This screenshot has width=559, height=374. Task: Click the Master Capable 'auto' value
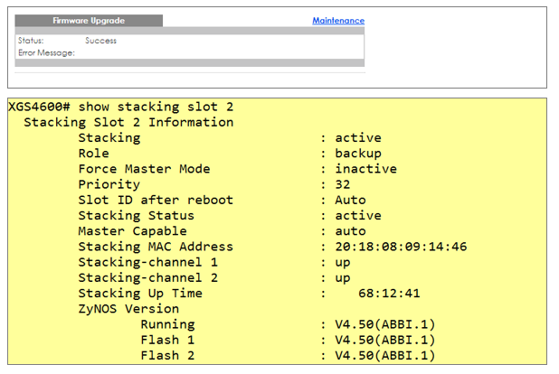(x=350, y=231)
